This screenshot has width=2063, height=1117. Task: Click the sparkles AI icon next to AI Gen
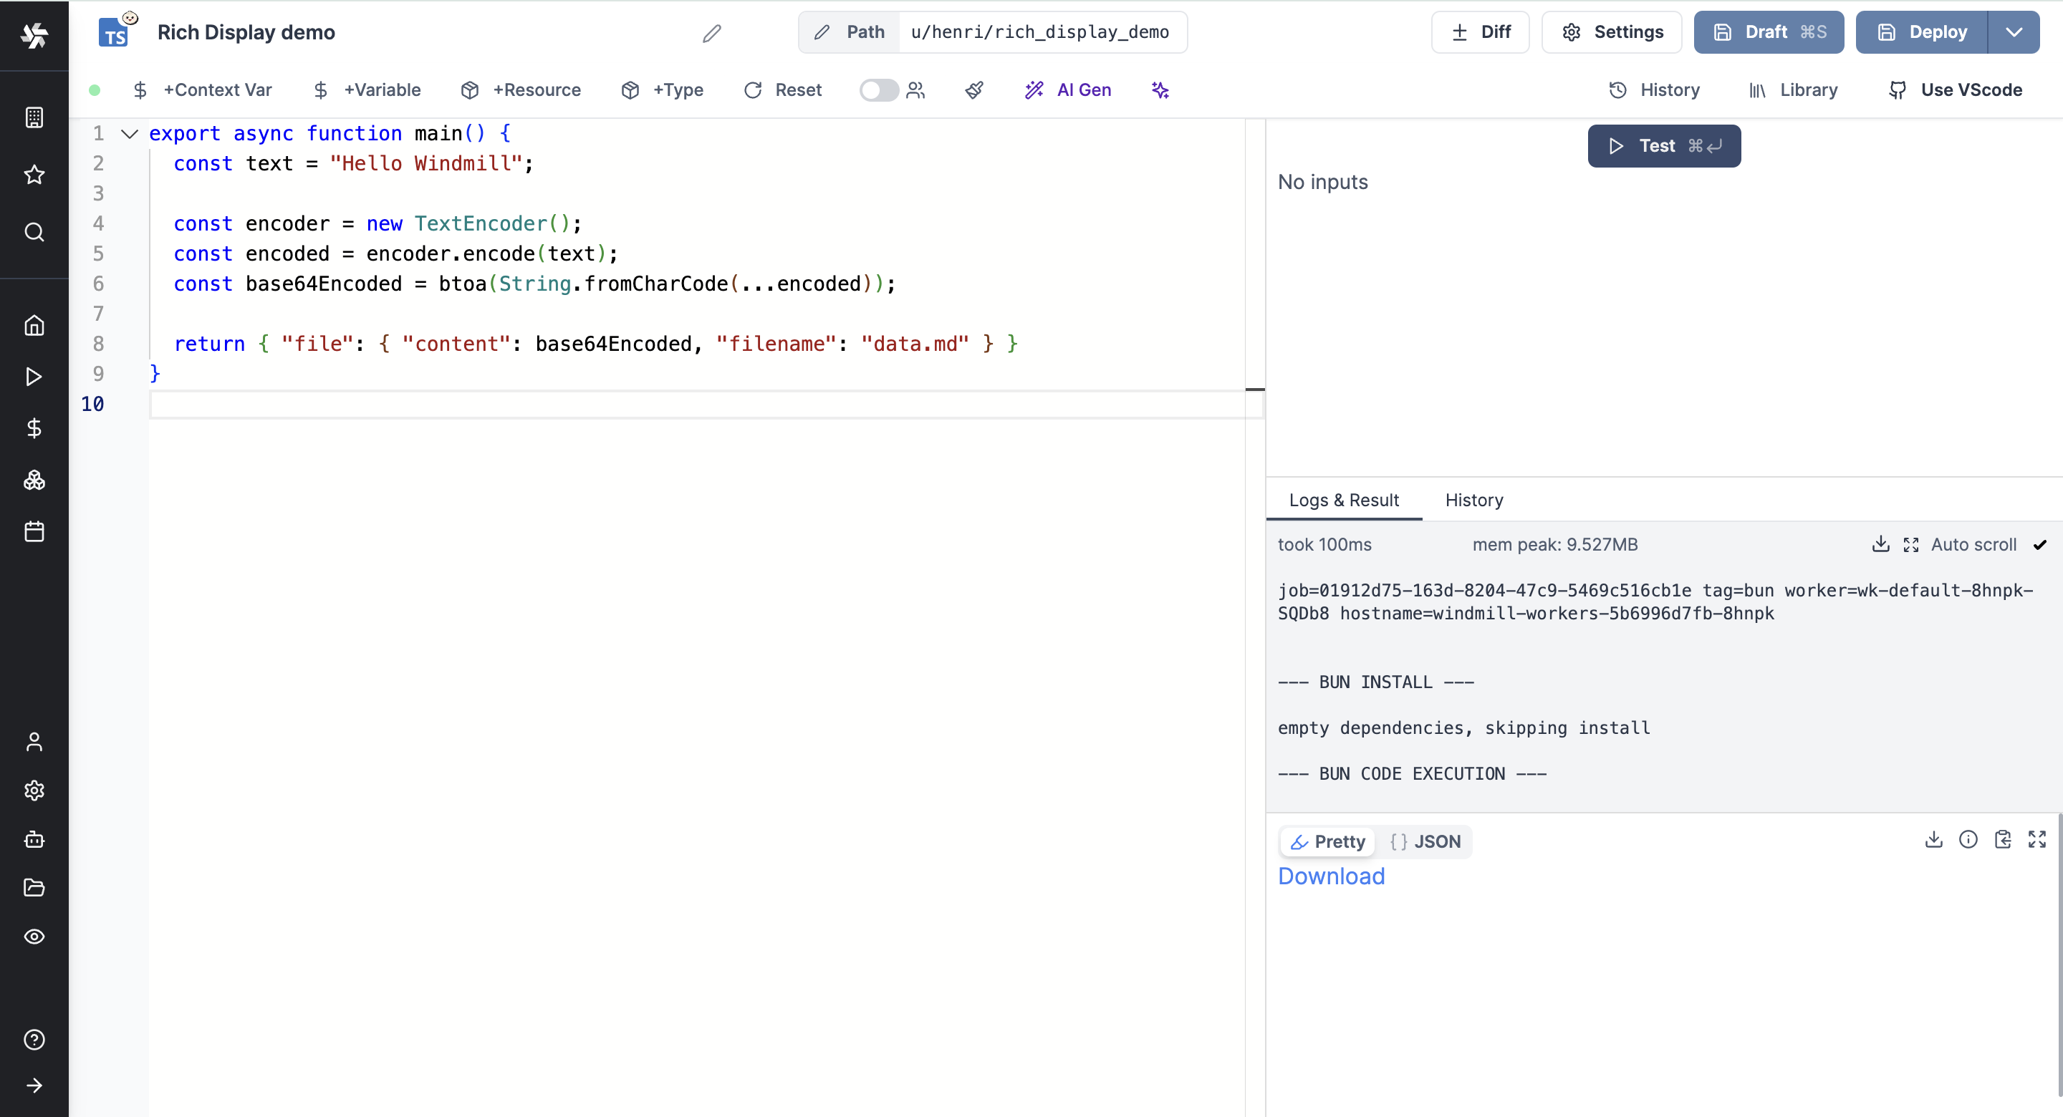click(x=1160, y=90)
